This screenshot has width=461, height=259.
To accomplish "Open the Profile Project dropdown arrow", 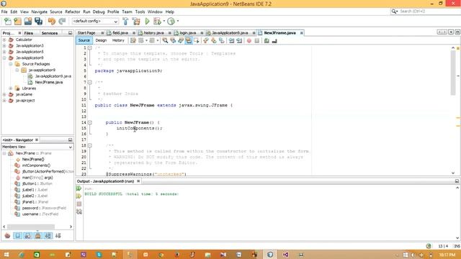I will click(178, 21).
